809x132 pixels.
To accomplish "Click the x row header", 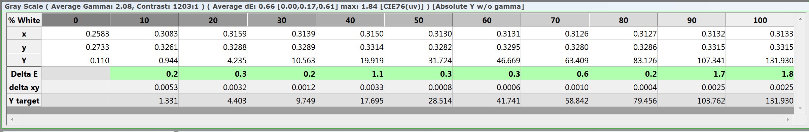I will [24, 34].
